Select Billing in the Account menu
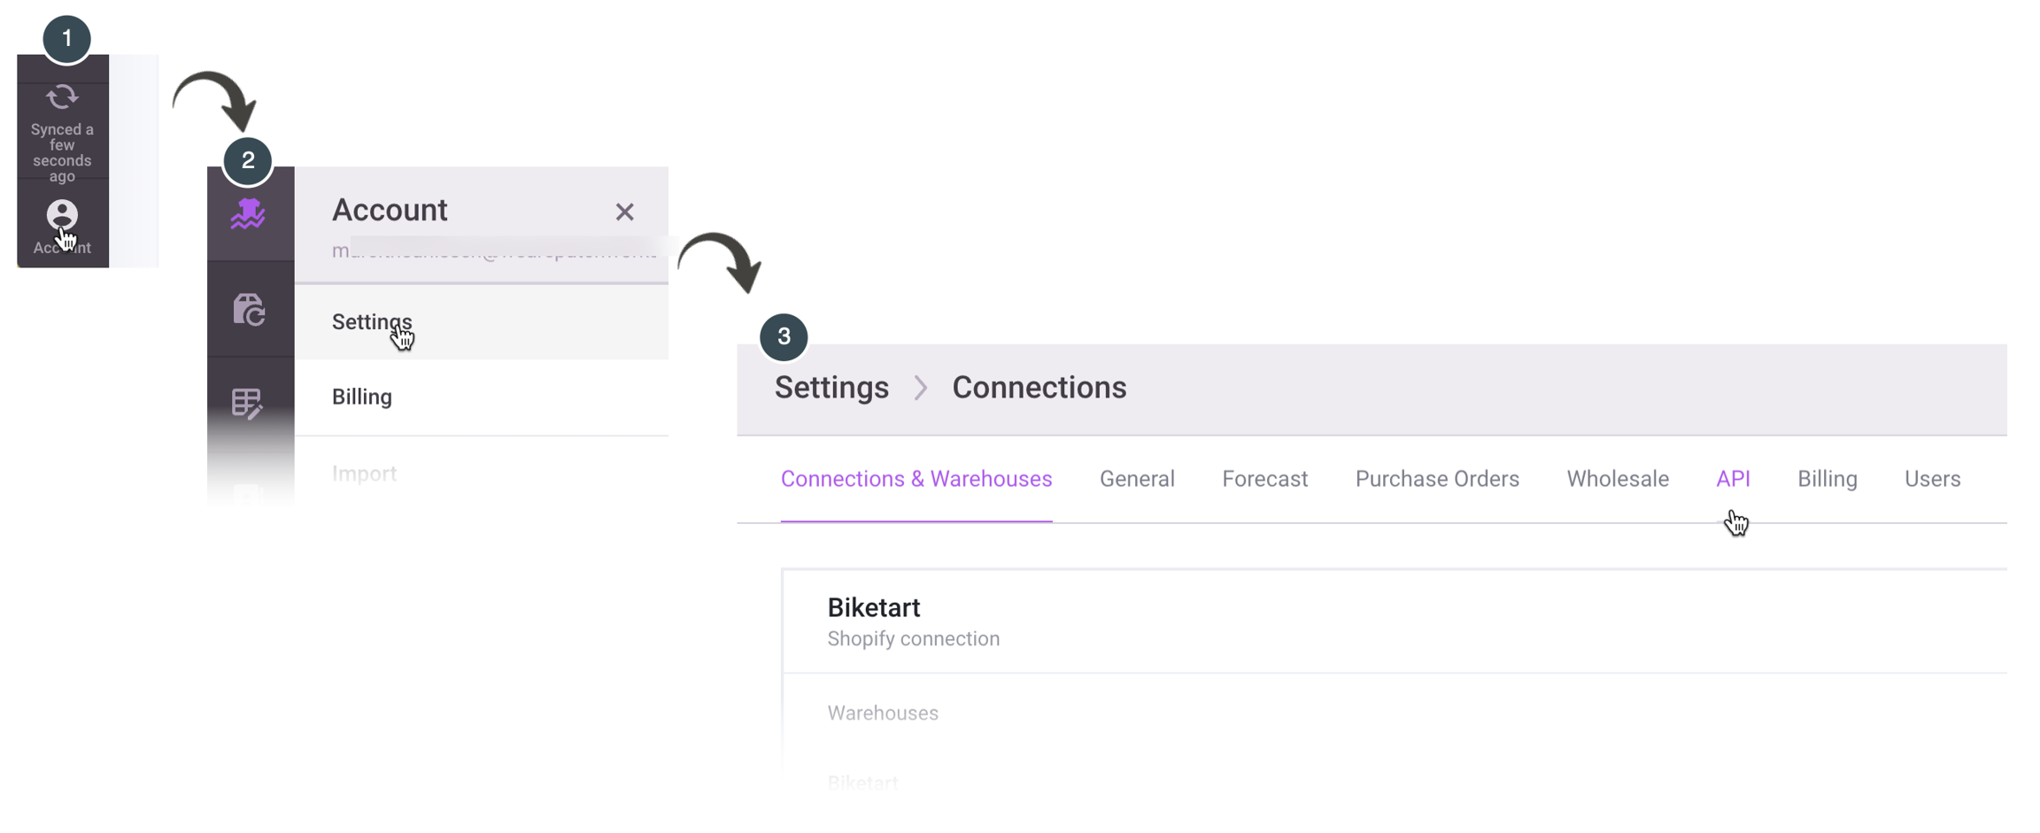Screen dimensions: 2040x833 point(362,397)
